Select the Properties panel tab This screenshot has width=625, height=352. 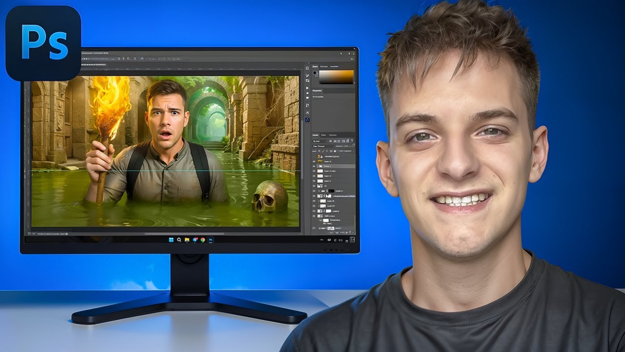point(317,90)
